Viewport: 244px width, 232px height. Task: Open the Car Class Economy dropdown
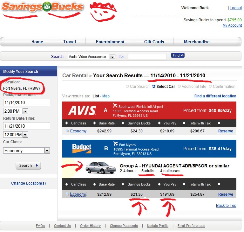(x=26, y=151)
